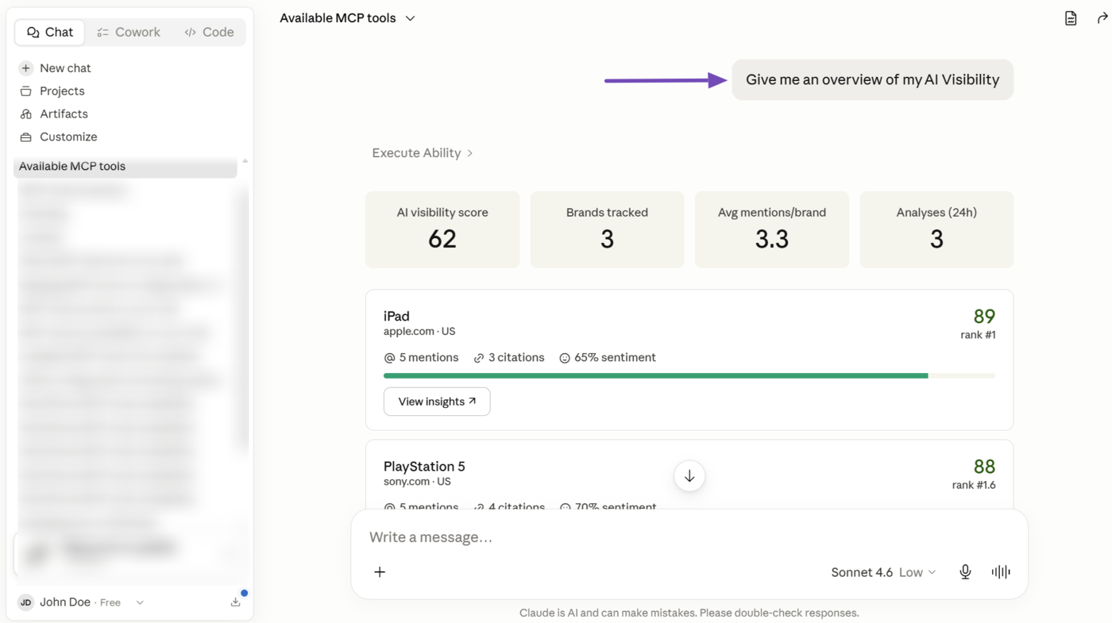
Task: Click the Customize toolbox icon
Action: pyautogui.click(x=26, y=137)
